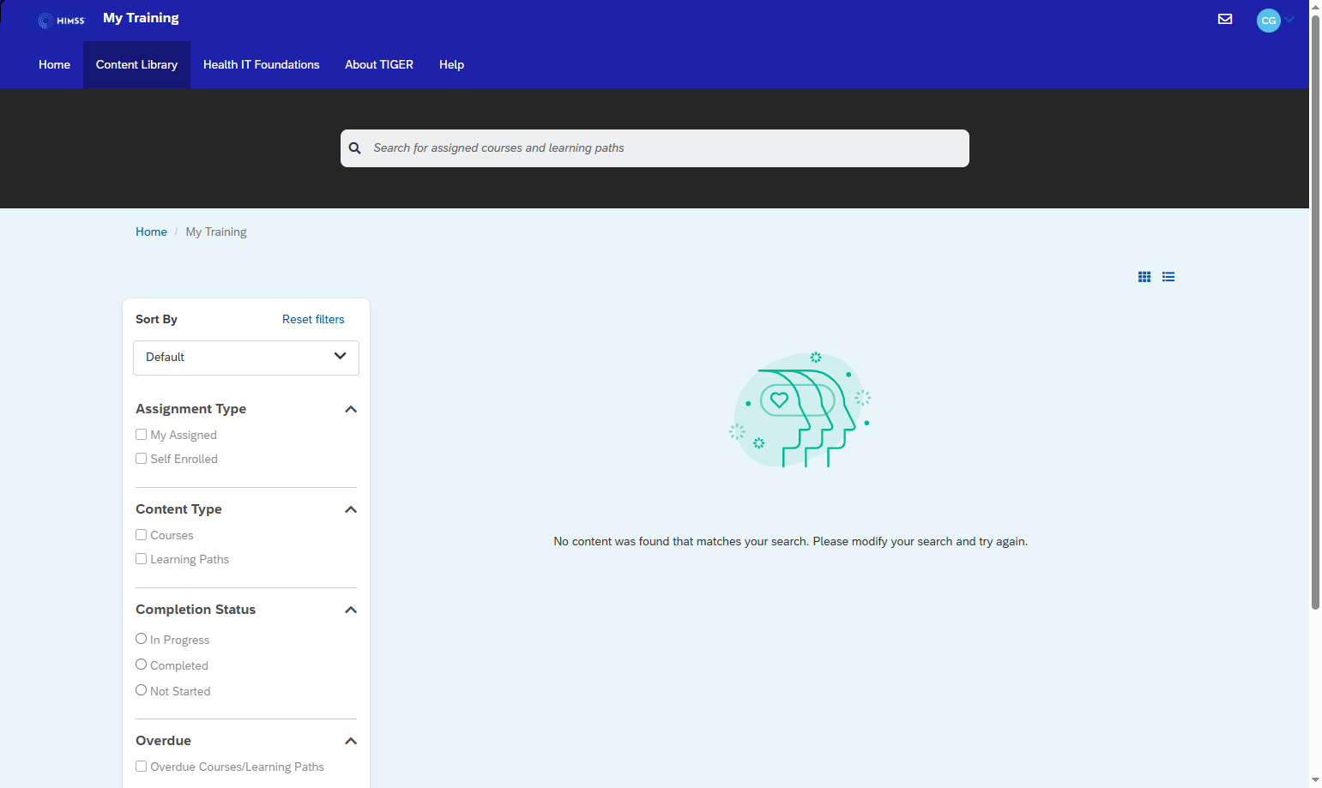The image size is (1322, 788).
Task: Click the page vertical scrollbar thumb
Action: pos(1315,313)
